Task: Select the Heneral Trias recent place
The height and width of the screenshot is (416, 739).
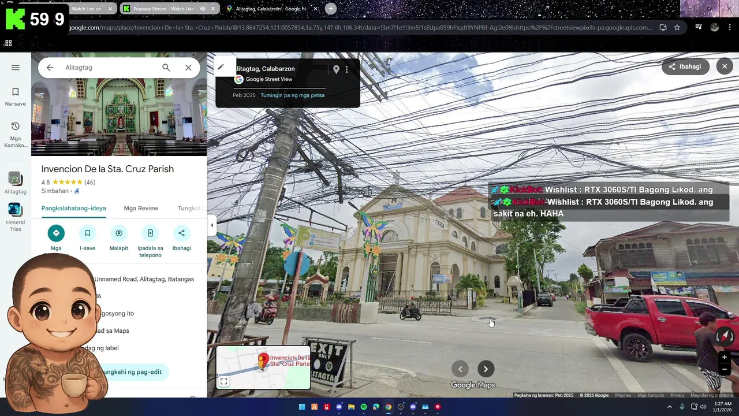Action: click(x=16, y=217)
